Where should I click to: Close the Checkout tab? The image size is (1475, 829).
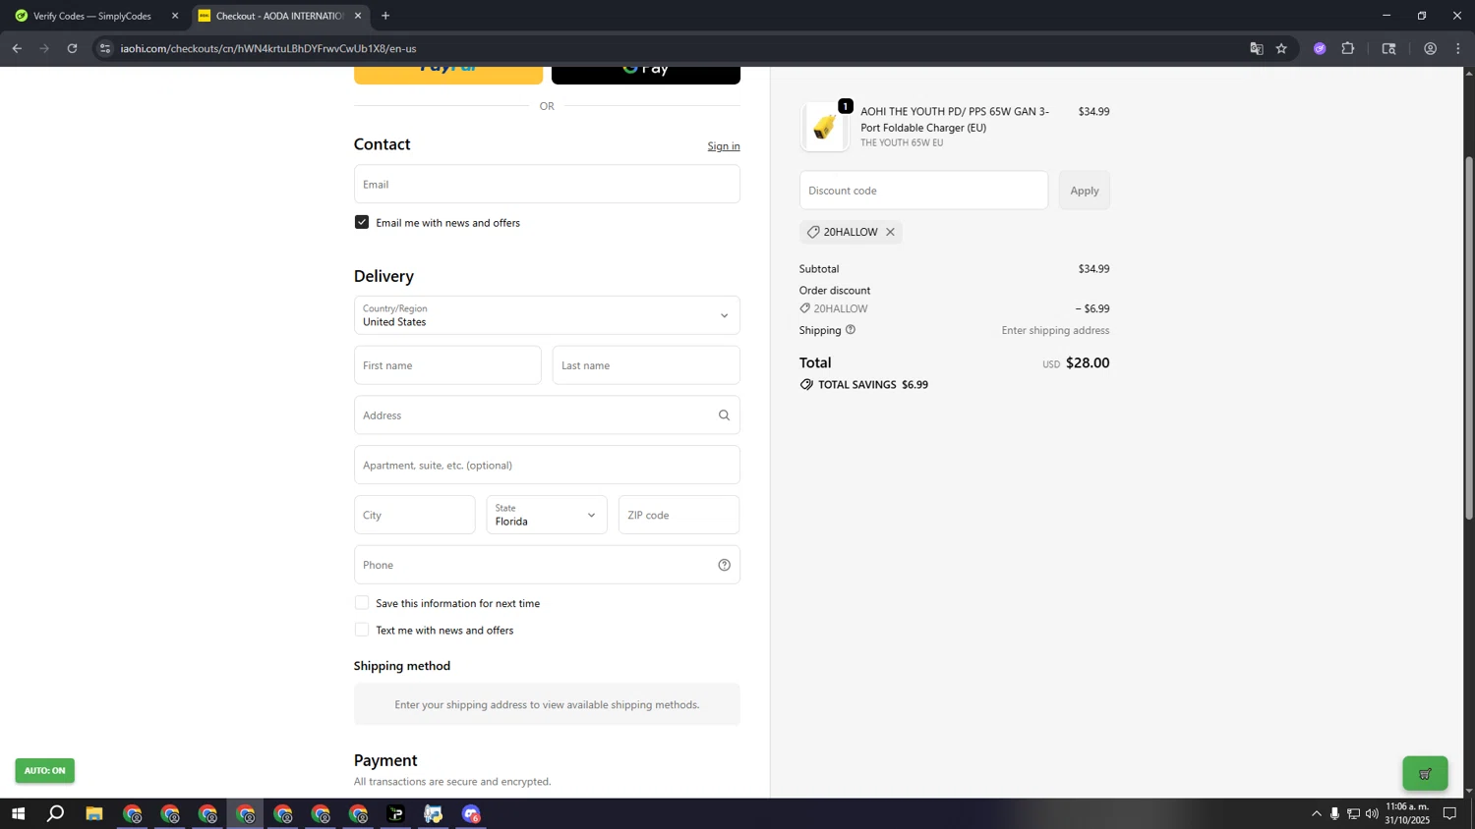tap(358, 16)
